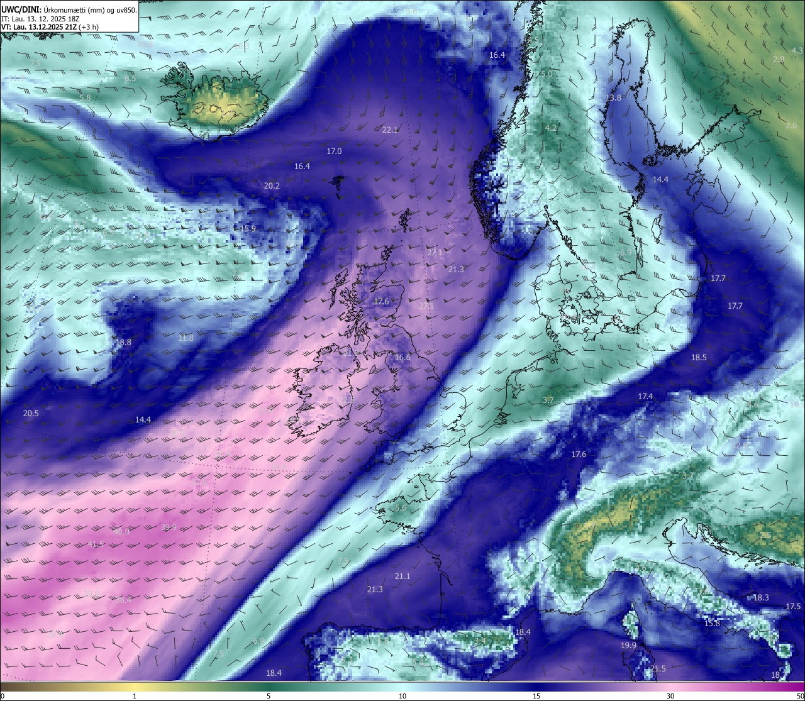The width and height of the screenshot is (805, 701).
Task: Click the 'UWC/DINI: Úrkomumætti (mm) og uv850.' title
Action: click(x=69, y=9)
